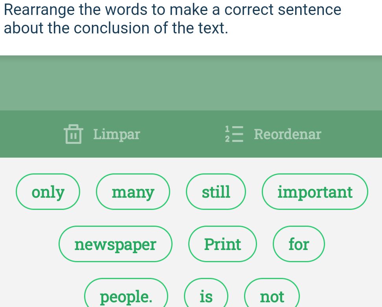Click the empty green answer area
382x307 pixels.
[191, 83]
